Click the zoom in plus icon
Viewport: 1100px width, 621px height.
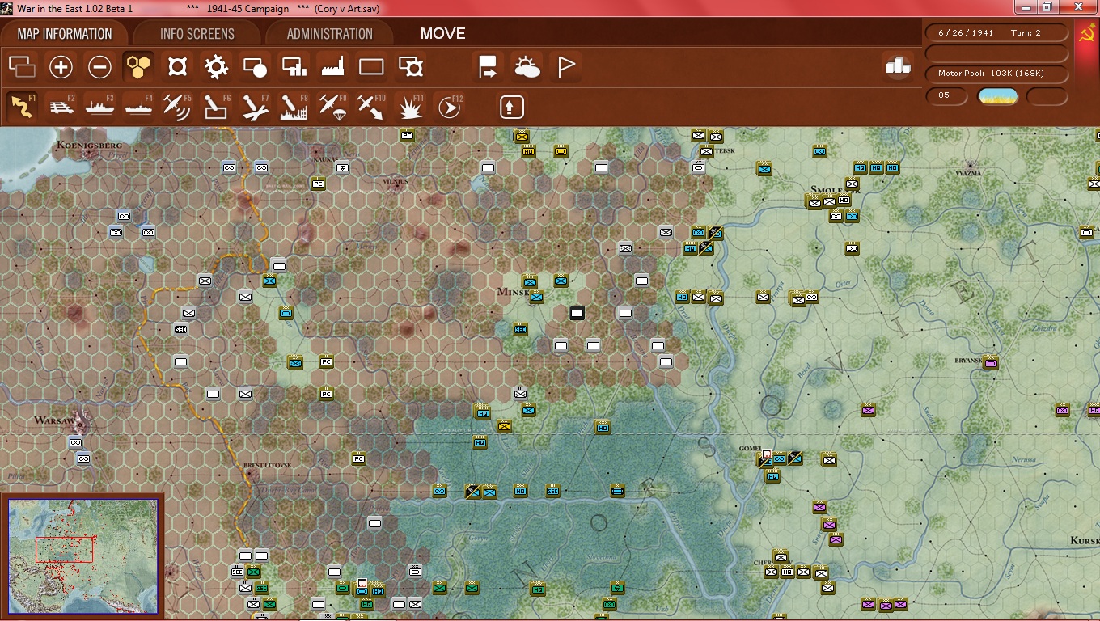(61, 67)
